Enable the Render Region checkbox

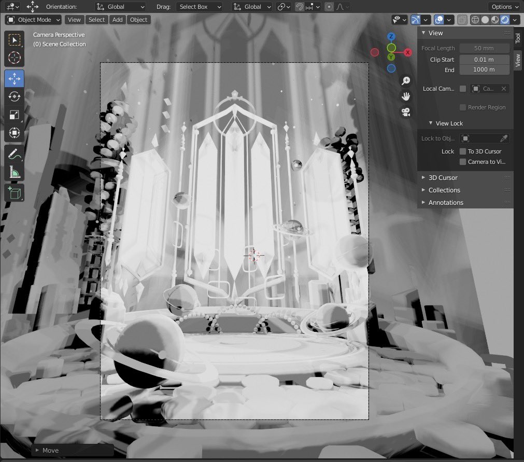click(x=463, y=107)
